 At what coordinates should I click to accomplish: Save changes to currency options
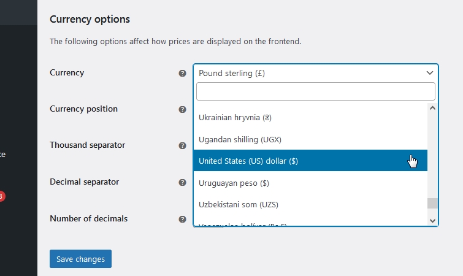point(80,259)
